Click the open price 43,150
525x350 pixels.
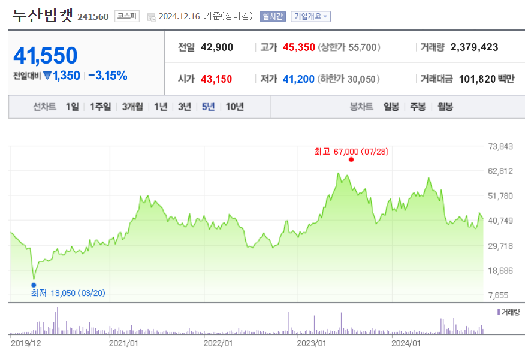coord(216,79)
